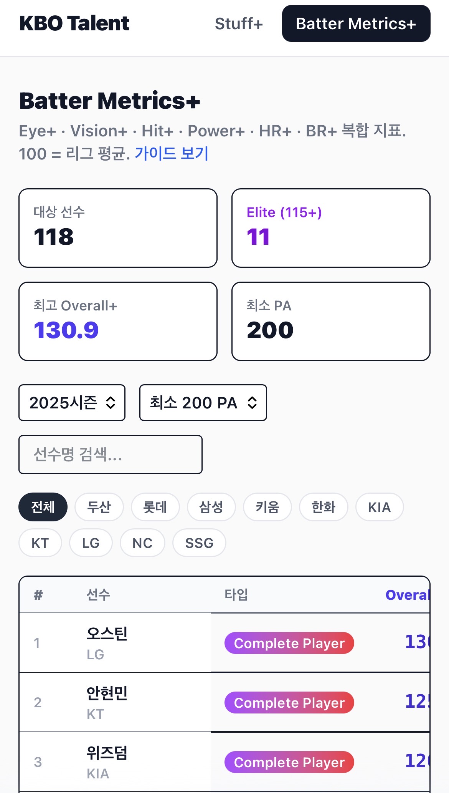Click the KBO Talent logo
The width and height of the screenshot is (449, 793).
click(x=74, y=23)
